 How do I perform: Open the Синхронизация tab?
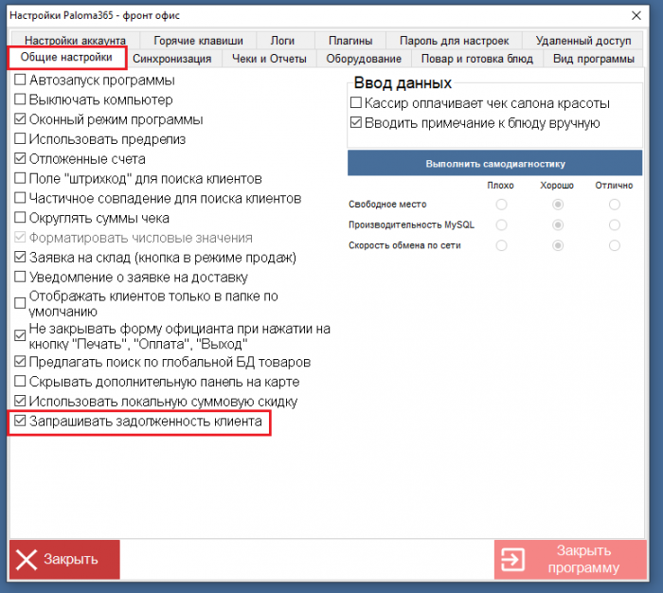pyautogui.click(x=171, y=59)
